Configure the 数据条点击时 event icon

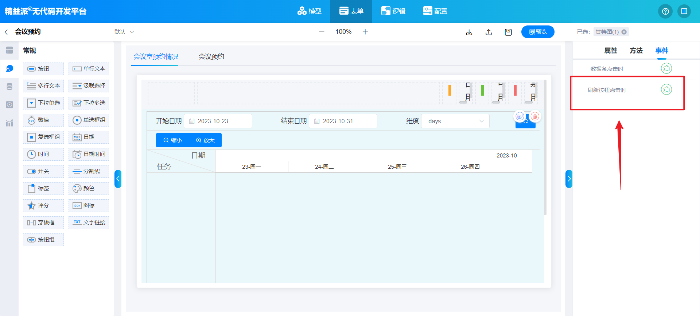[x=666, y=68]
